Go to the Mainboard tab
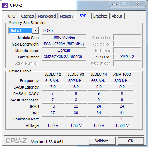Viewport: 148px width, 147px height. 47,16
